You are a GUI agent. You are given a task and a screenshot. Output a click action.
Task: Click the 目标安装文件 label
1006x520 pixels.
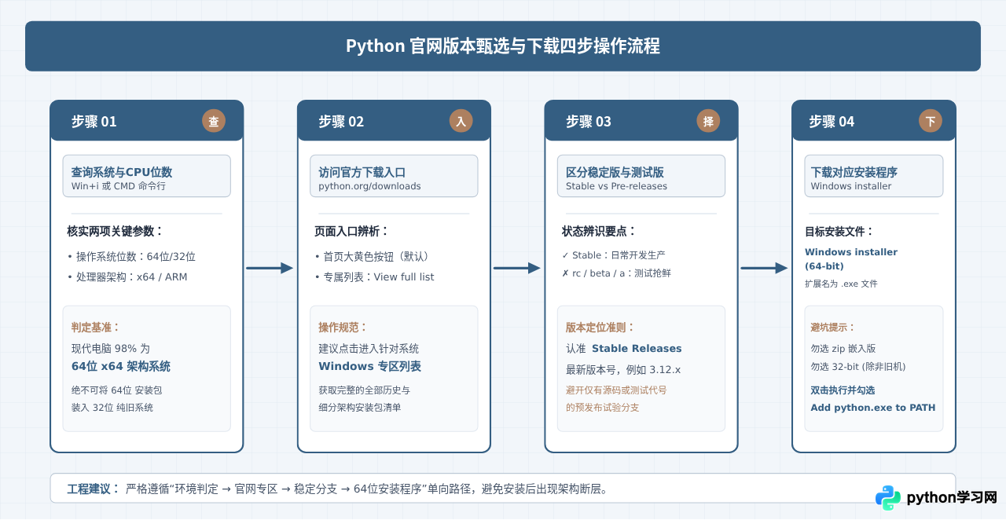click(x=839, y=232)
